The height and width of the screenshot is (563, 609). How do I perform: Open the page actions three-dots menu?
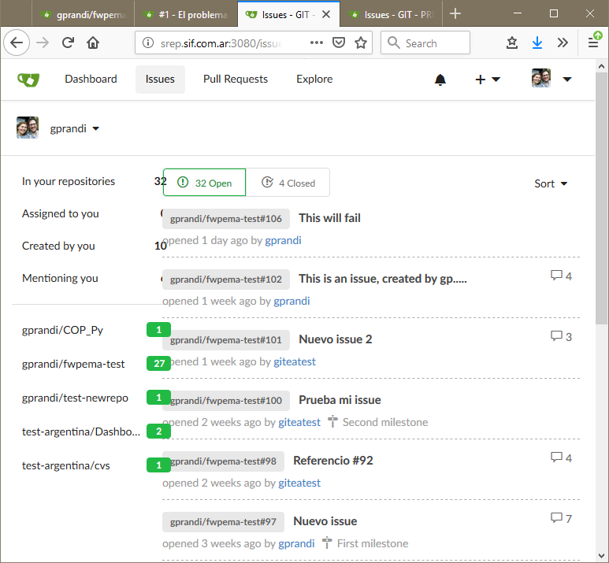tap(317, 43)
